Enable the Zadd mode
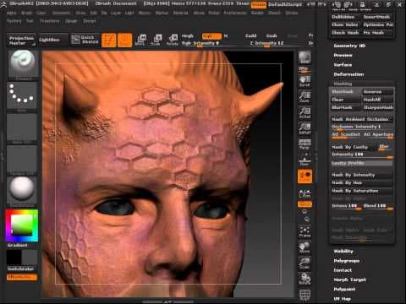This screenshot has height=304, width=406. (x=250, y=35)
